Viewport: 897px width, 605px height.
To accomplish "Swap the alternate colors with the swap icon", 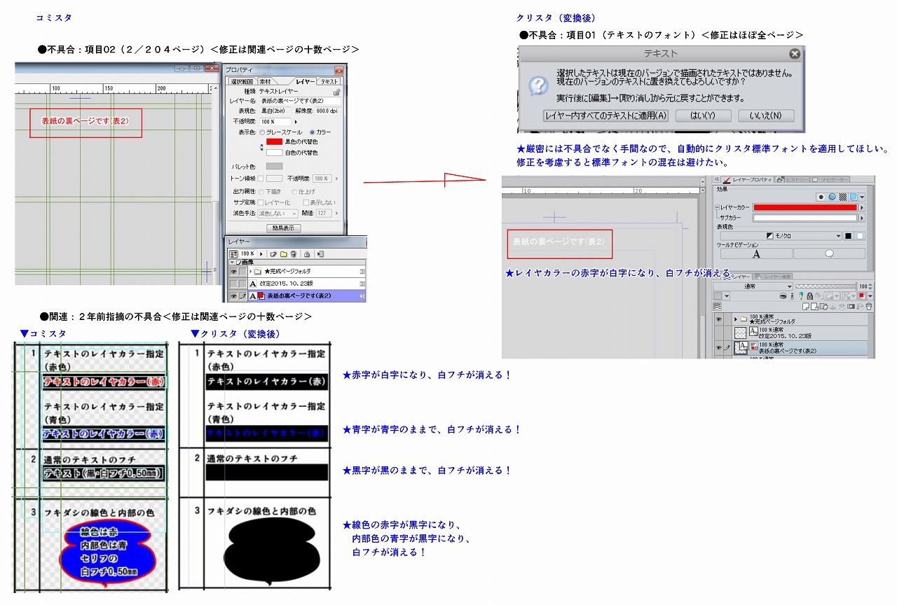I will 261,147.
